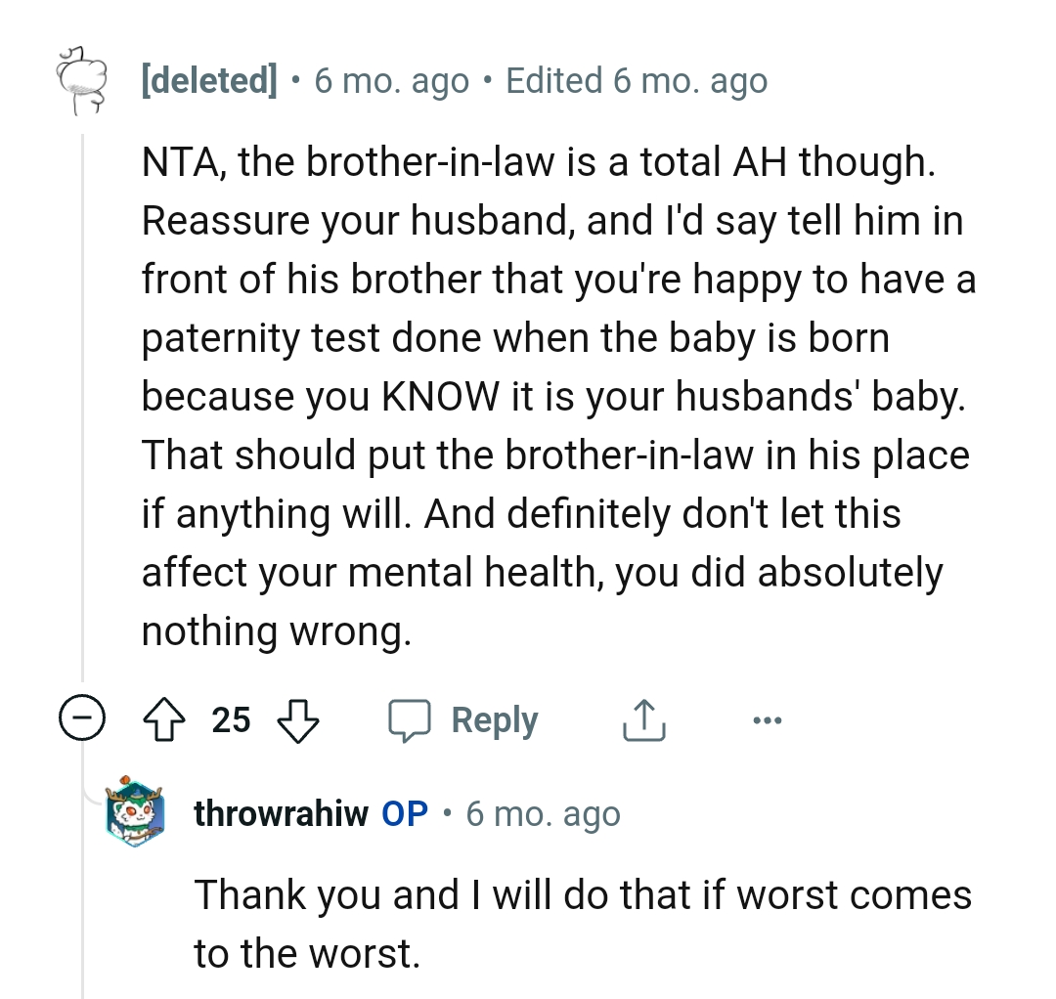Collapse the comment with the minus button

click(x=79, y=720)
